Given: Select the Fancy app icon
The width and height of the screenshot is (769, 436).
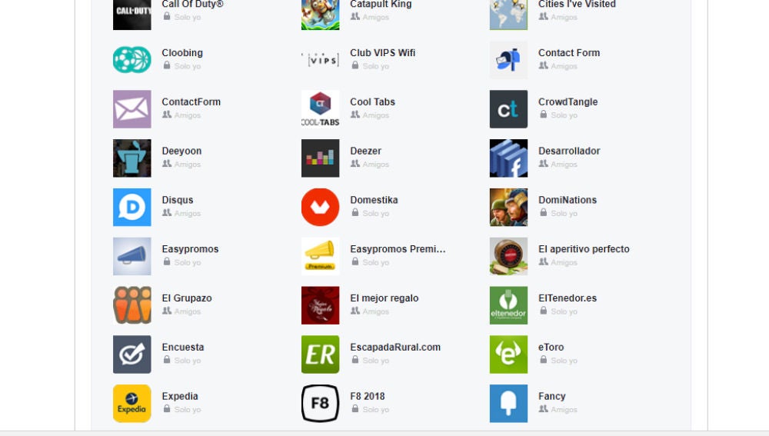Looking at the screenshot, I should (508, 404).
